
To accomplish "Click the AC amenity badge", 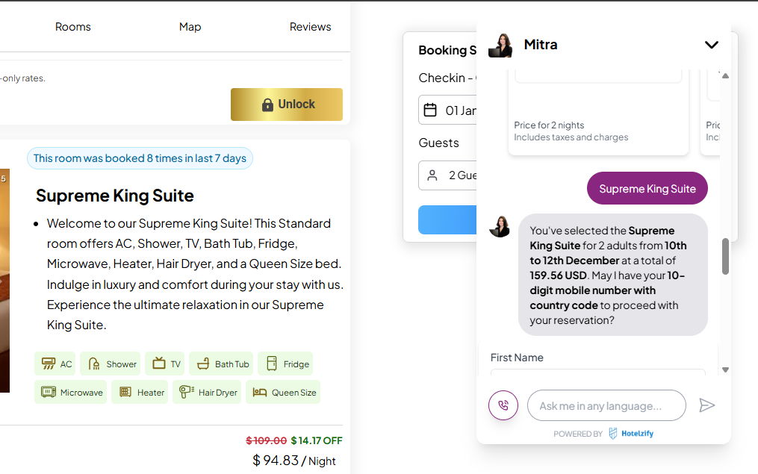I will 58,364.
